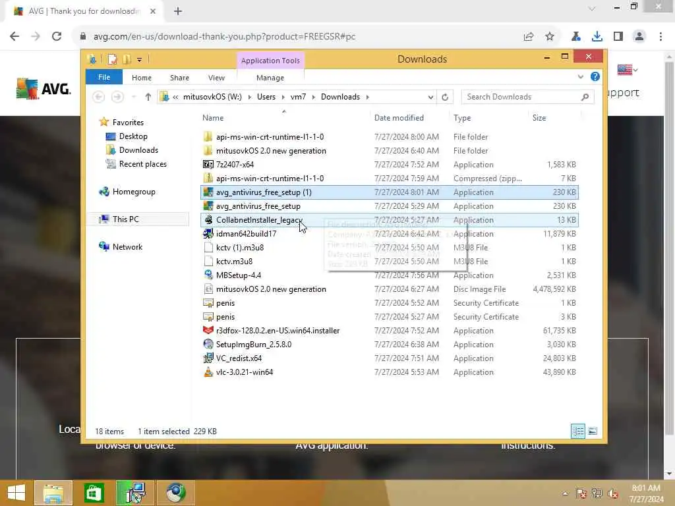Open the View ribbon tab
This screenshot has width=675, height=506.
[216, 78]
